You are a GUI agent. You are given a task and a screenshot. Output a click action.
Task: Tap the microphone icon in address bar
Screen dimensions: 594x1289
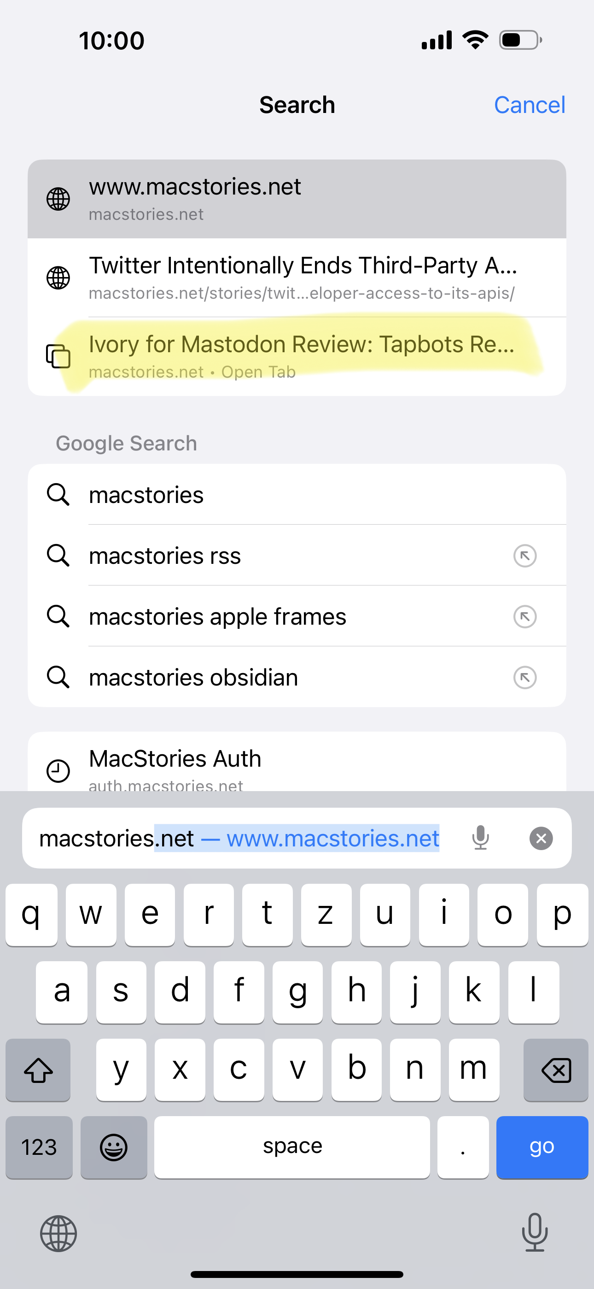(x=481, y=838)
